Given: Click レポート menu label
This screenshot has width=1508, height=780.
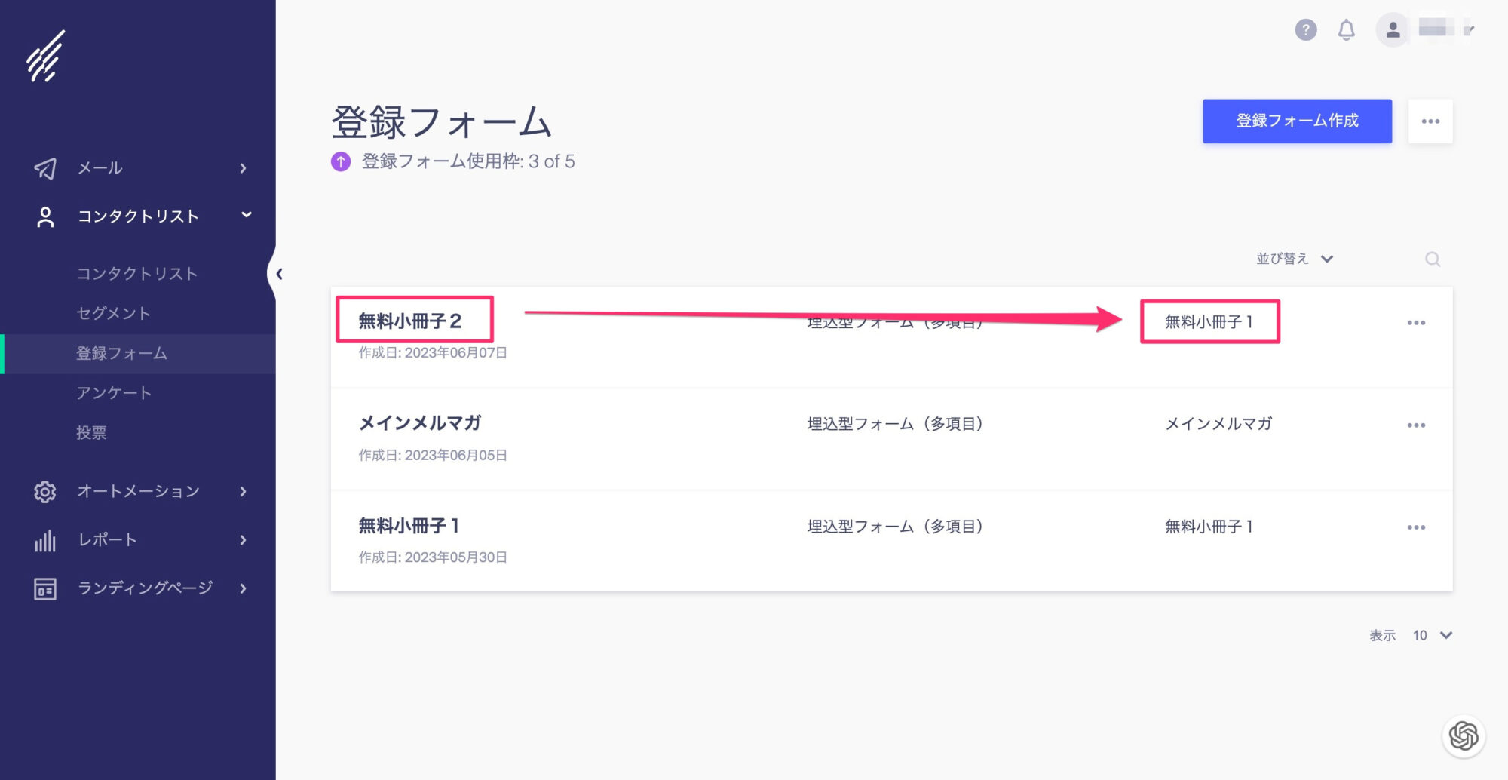Looking at the screenshot, I should [108, 540].
